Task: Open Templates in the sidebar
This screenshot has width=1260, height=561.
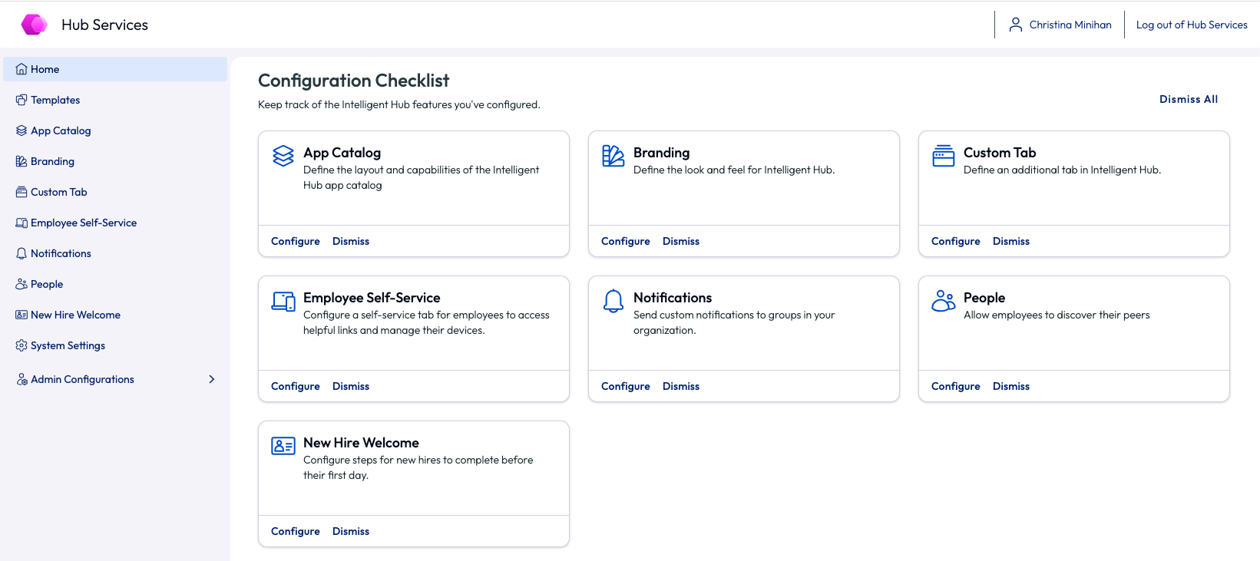Action: coord(55,100)
